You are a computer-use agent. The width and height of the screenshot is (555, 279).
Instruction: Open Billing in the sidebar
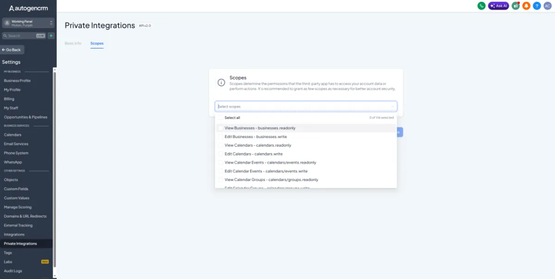point(9,99)
